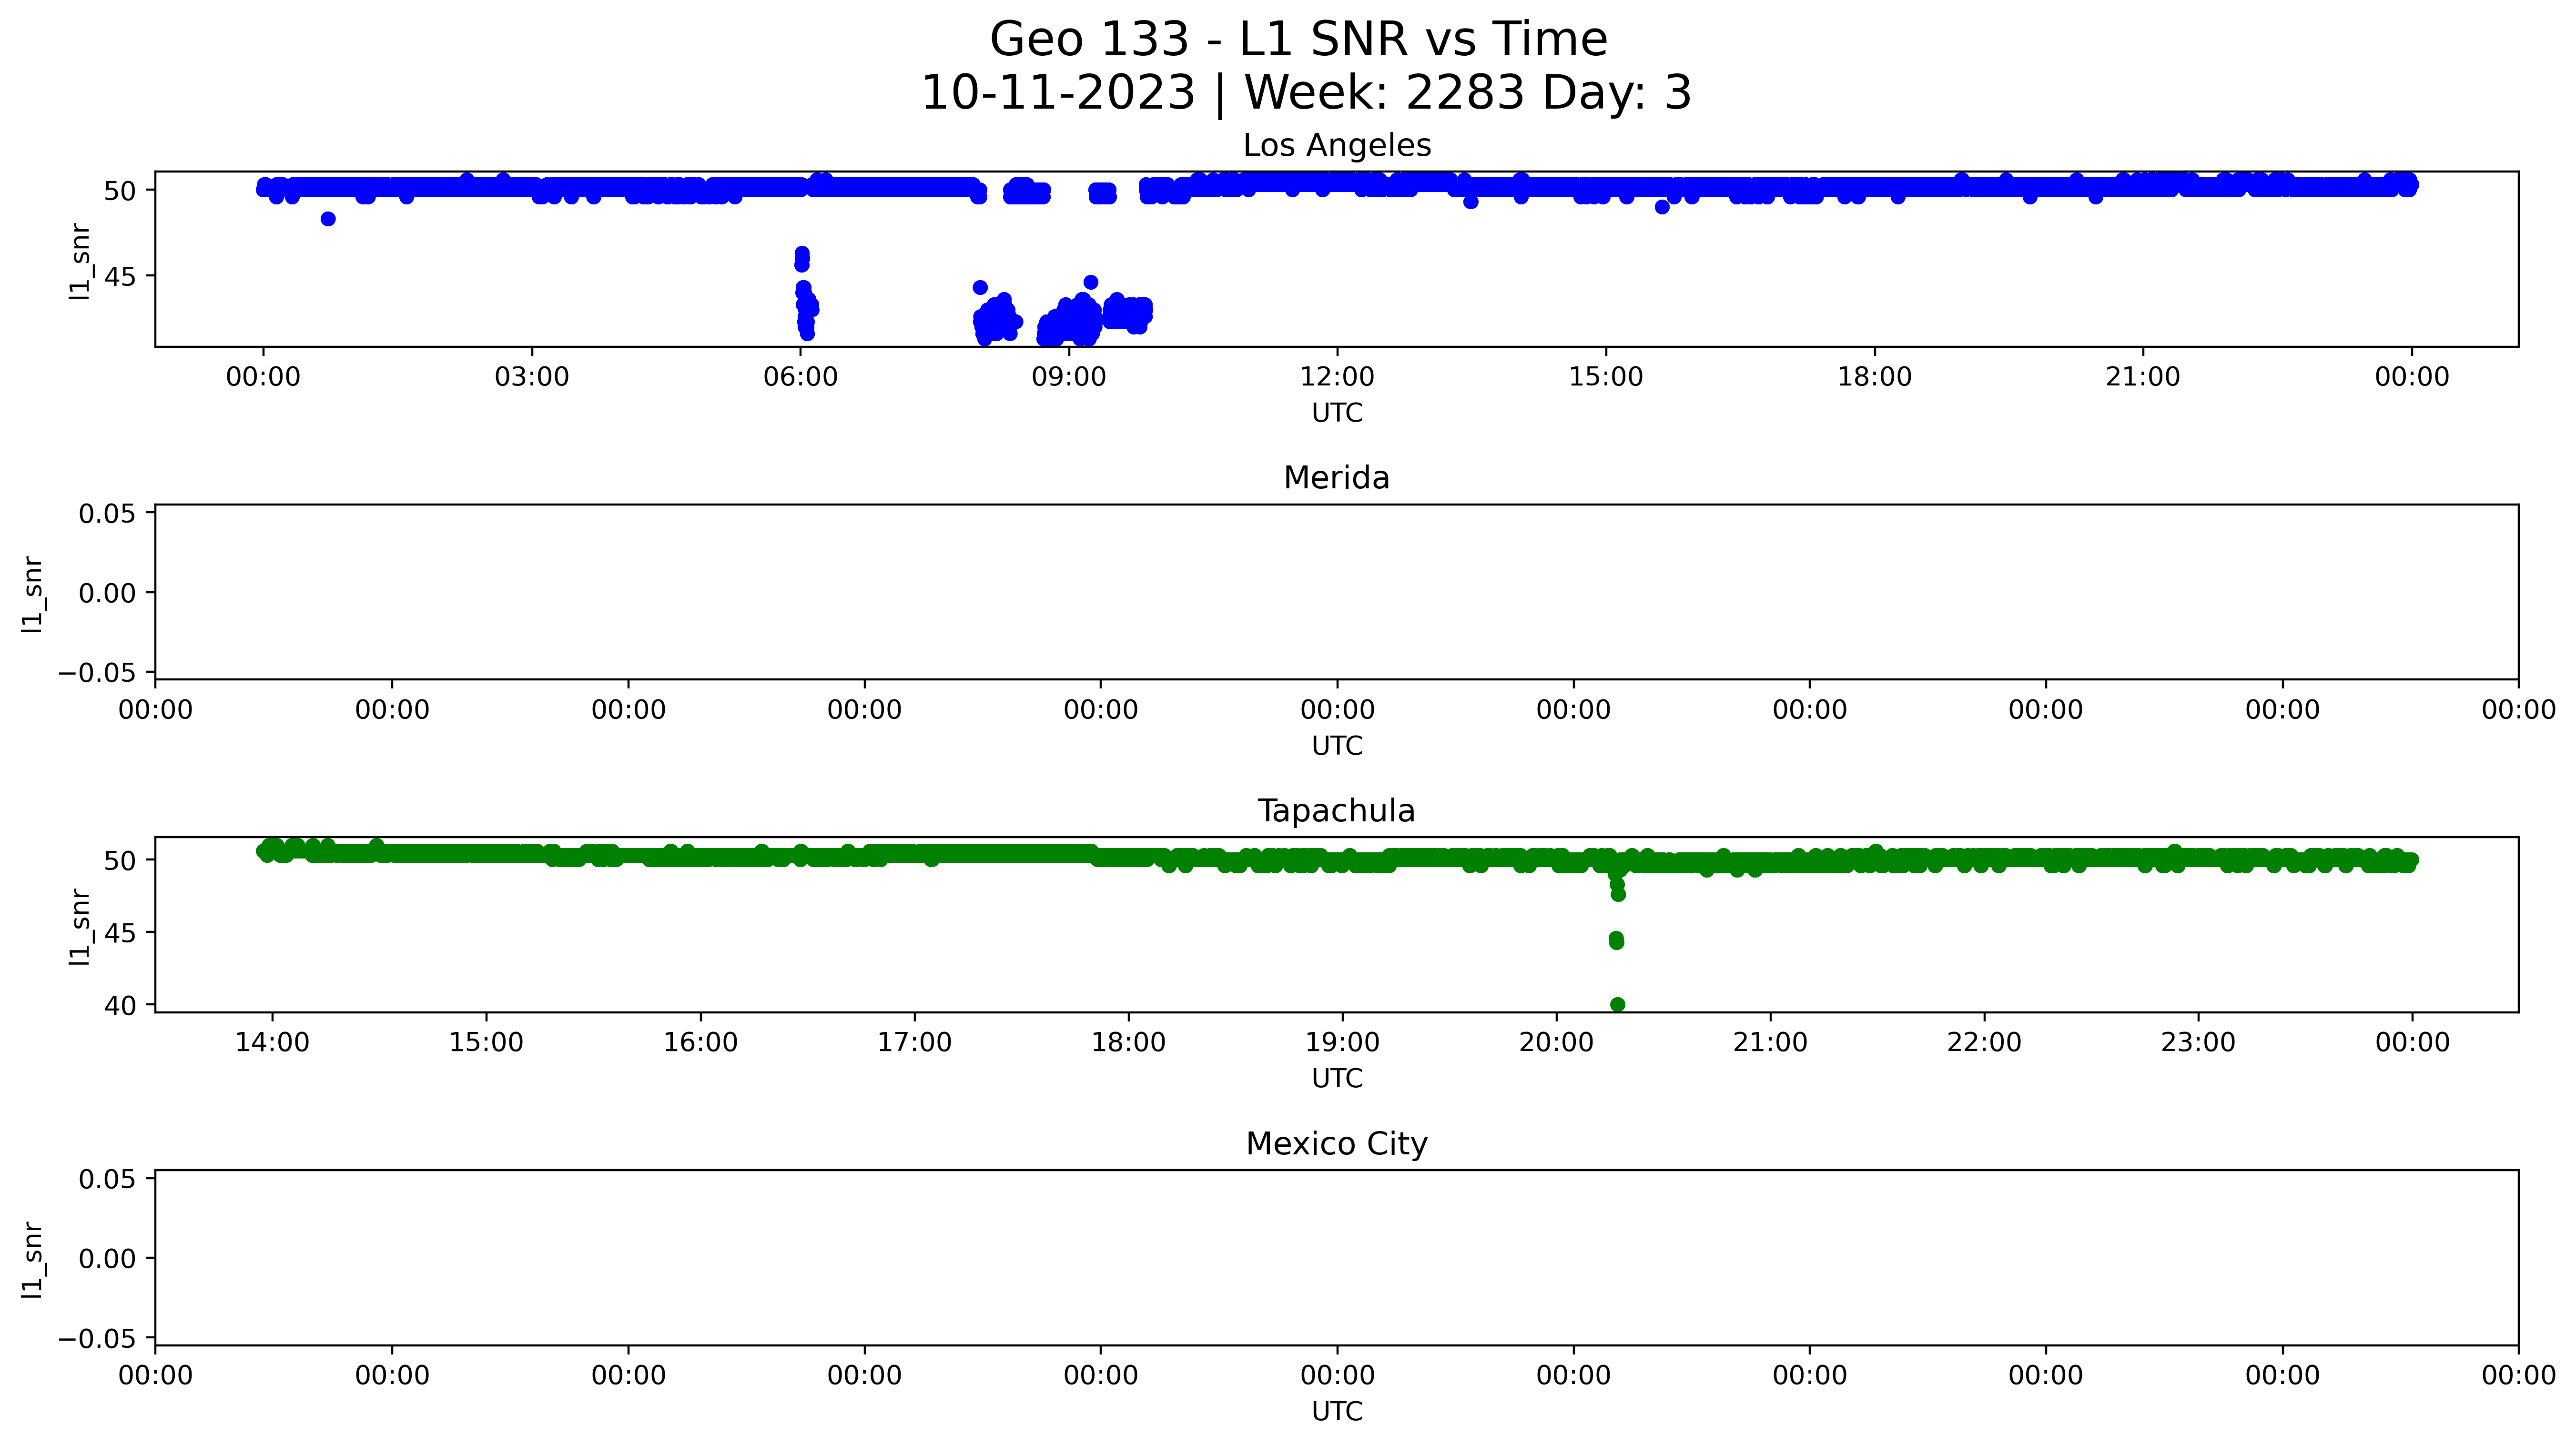The height and width of the screenshot is (1445, 2576).
Task: Click the 45 y-tick label on Tapachula plot
Action: coord(120,933)
